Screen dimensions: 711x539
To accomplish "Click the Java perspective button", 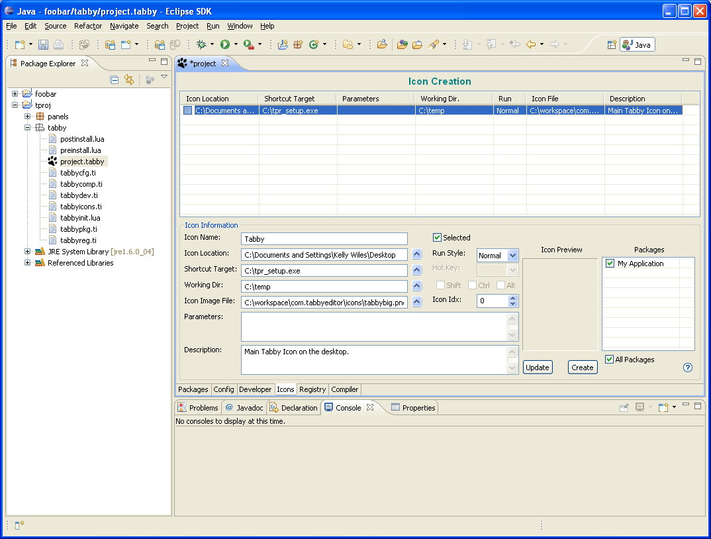I will tap(637, 44).
